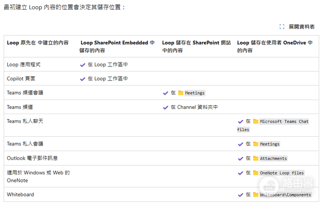Click 'Outlook 電子郵件訊息' row label
The image size is (321, 204).
[32, 158]
